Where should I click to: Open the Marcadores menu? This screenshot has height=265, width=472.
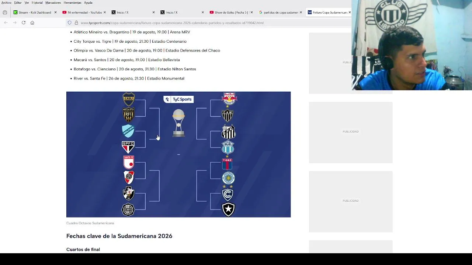point(53,3)
